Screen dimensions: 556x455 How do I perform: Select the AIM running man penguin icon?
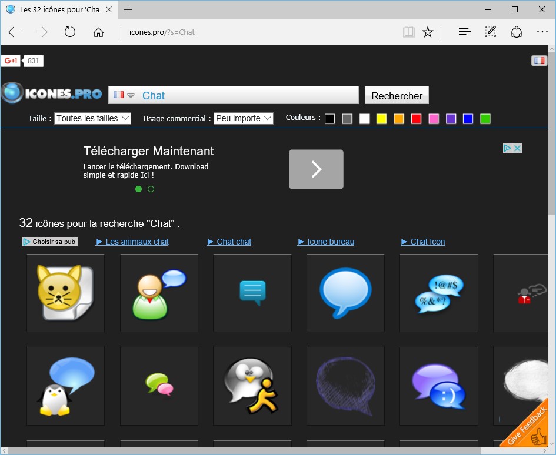(252, 386)
